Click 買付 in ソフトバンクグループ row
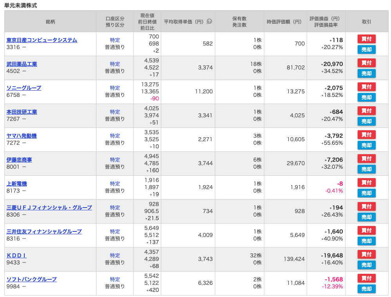 click(367, 278)
